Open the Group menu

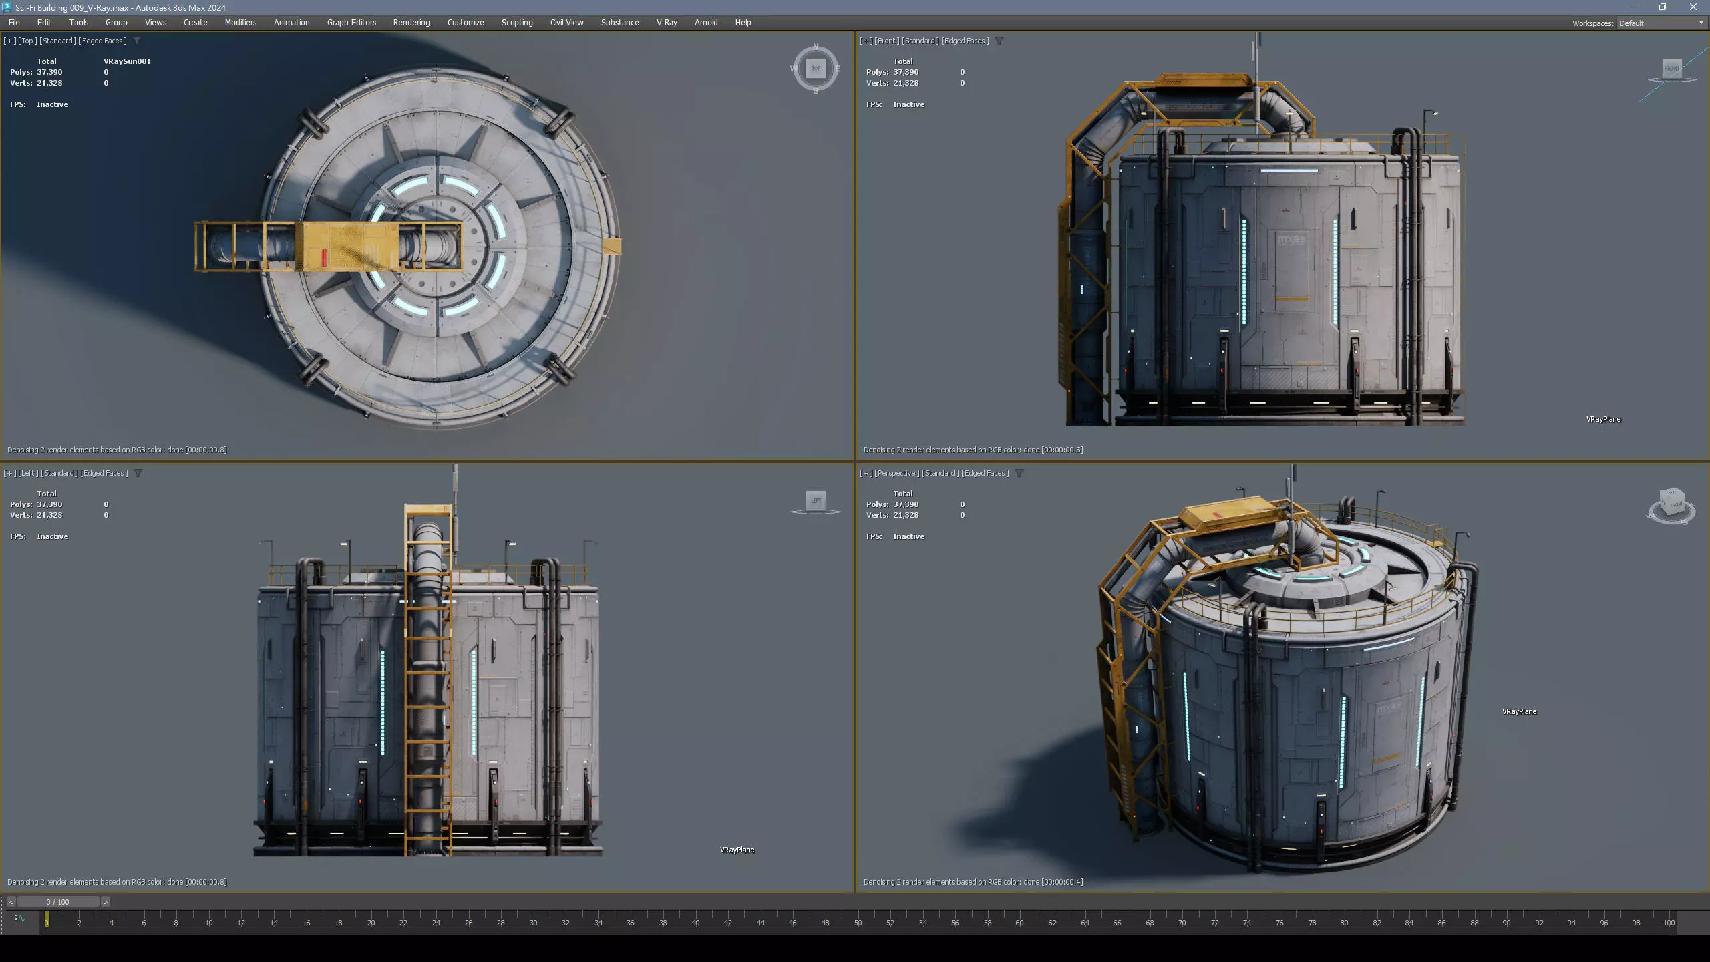(116, 23)
